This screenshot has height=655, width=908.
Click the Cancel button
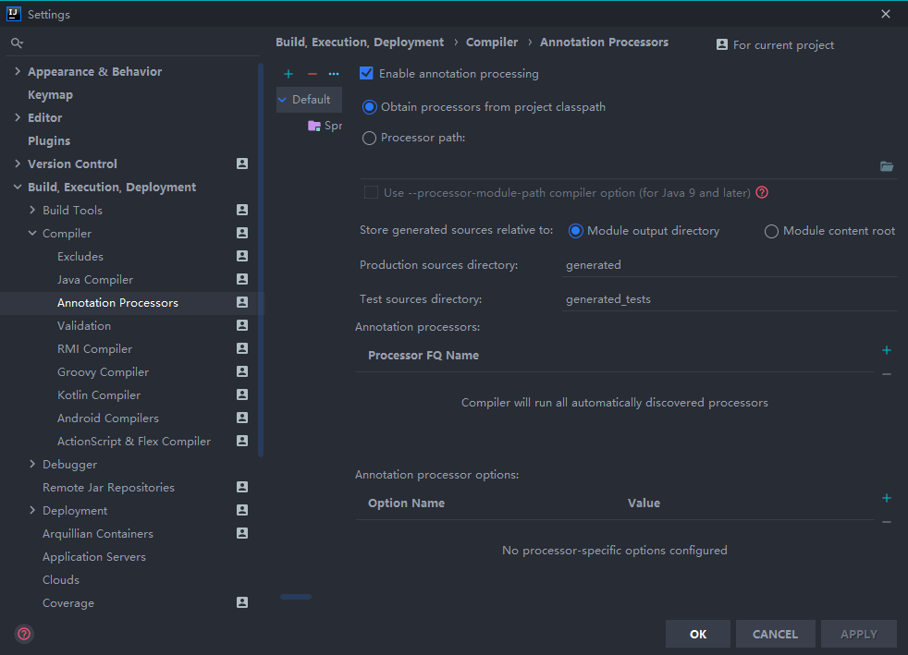tap(775, 634)
